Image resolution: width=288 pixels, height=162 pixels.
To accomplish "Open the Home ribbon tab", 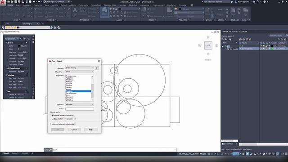I will coord(11,5).
